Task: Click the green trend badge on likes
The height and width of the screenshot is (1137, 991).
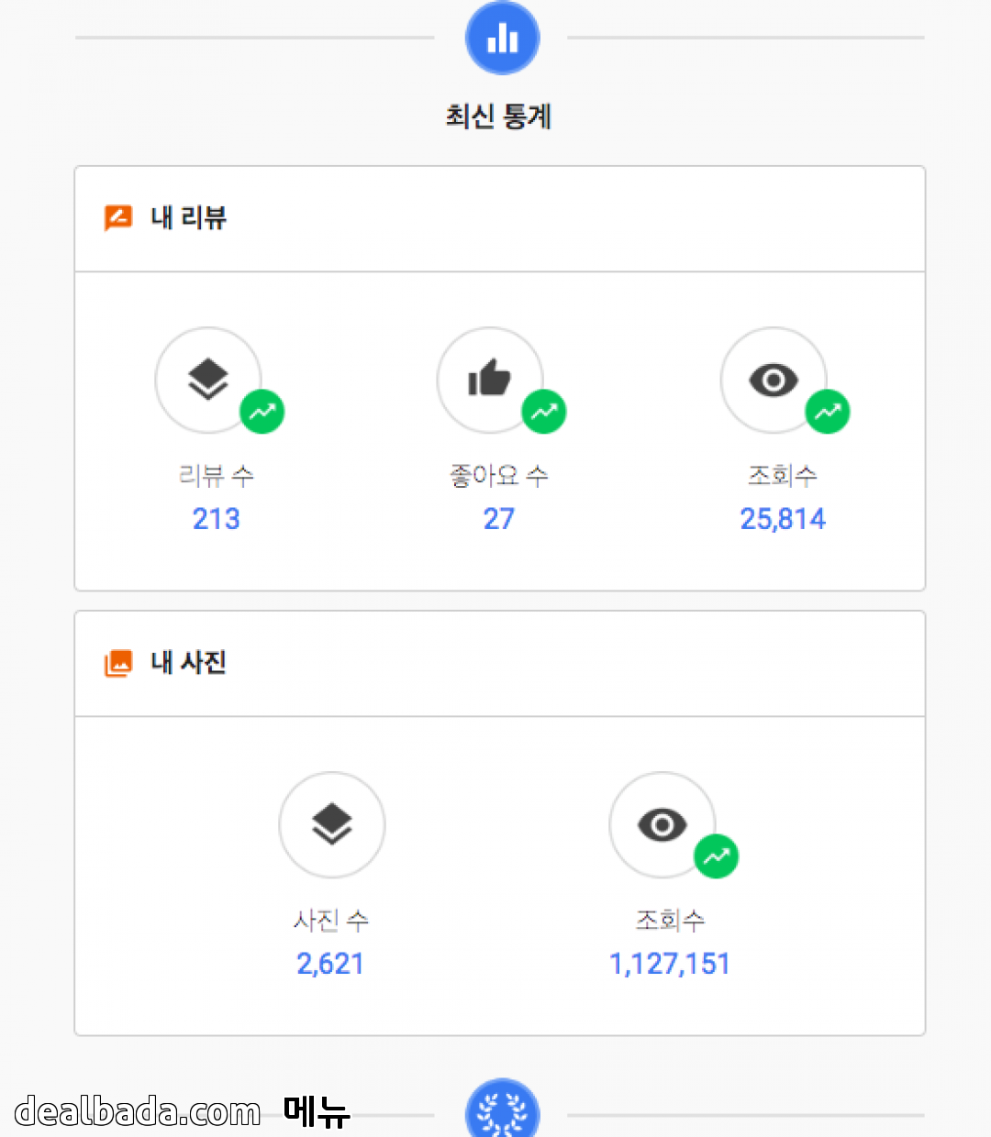Action: tap(544, 413)
